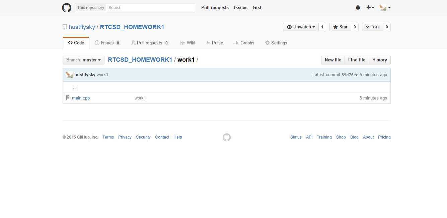This screenshot has width=447, height=218.
Task: Open the Branch: master dropdown
Action: click(83, 60)
